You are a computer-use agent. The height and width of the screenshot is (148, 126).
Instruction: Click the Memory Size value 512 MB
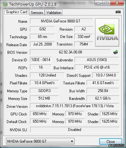44,98
